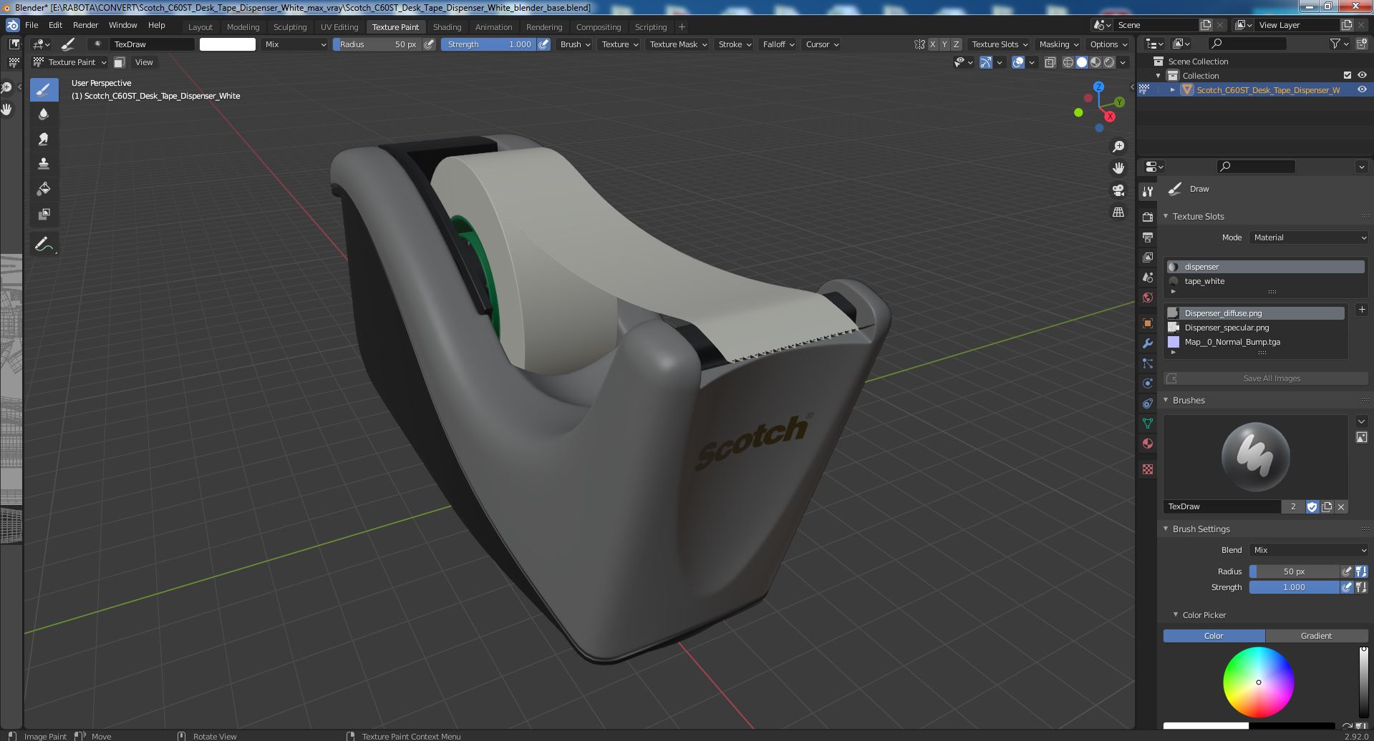Open the Stroke dropdown
Screen dimensions: 1374x741
(x=734, y=44)
